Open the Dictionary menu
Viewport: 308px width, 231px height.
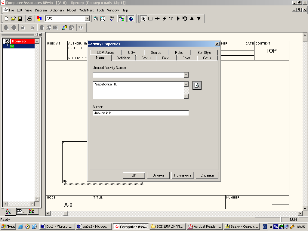click(57, 10)
